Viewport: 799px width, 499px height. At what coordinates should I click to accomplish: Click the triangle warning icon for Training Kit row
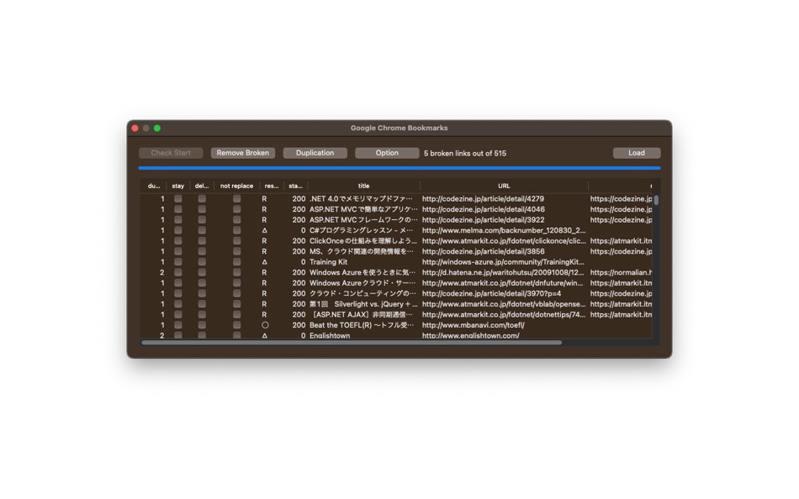(x=264, y=262)
